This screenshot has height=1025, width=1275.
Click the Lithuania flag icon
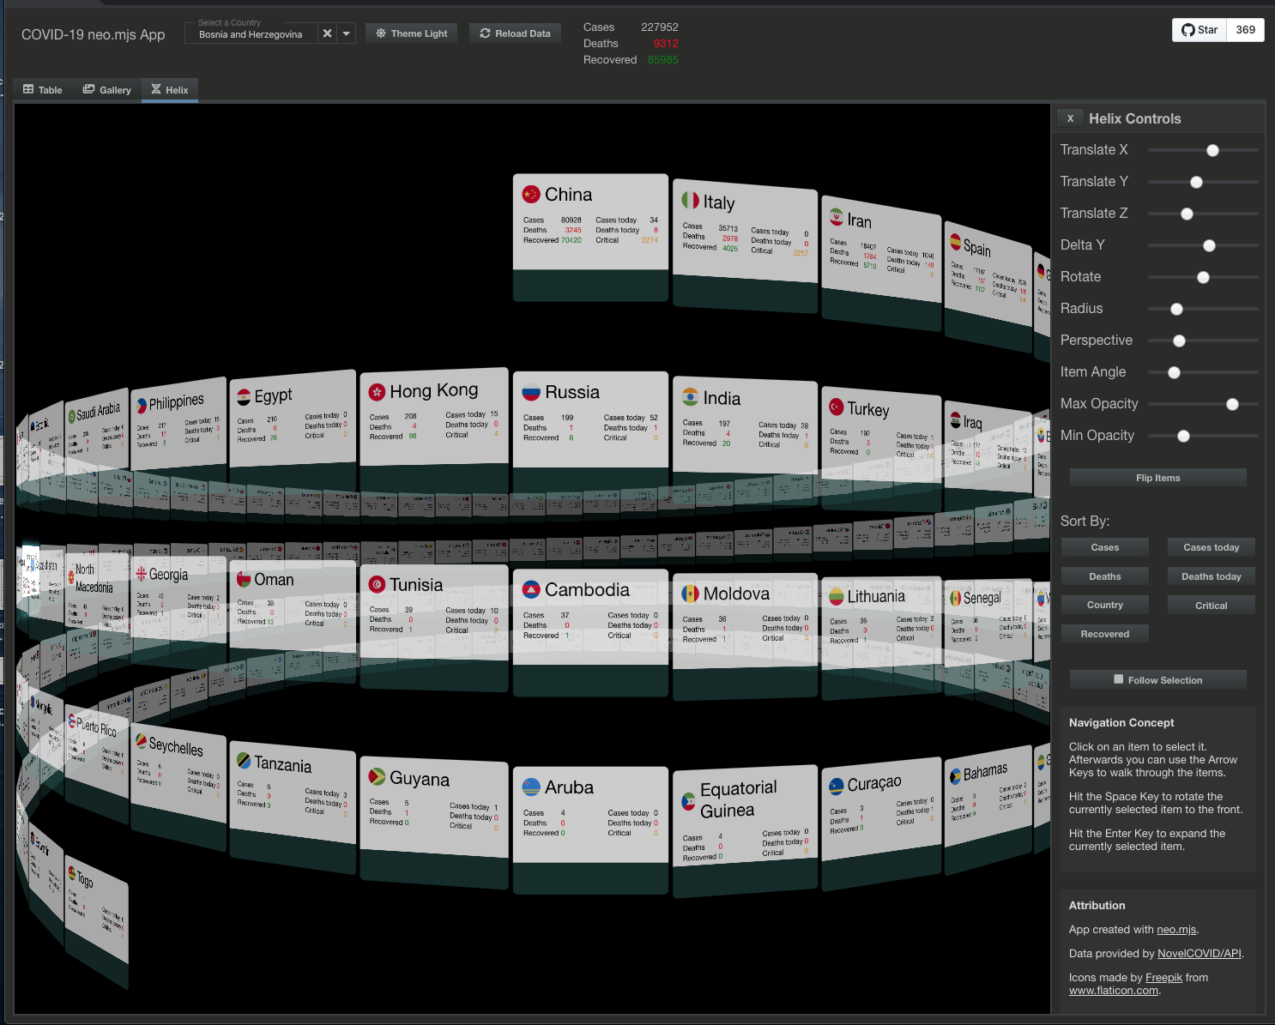point(837,596)
